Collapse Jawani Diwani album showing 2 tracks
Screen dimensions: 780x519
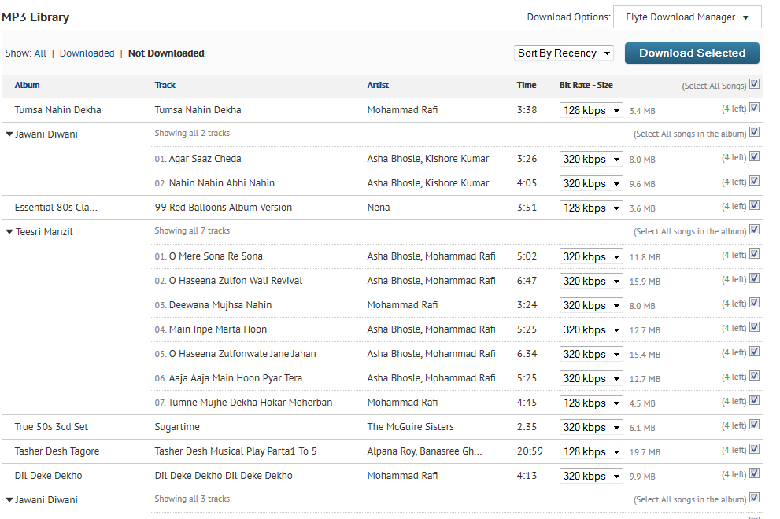(9, 134)
